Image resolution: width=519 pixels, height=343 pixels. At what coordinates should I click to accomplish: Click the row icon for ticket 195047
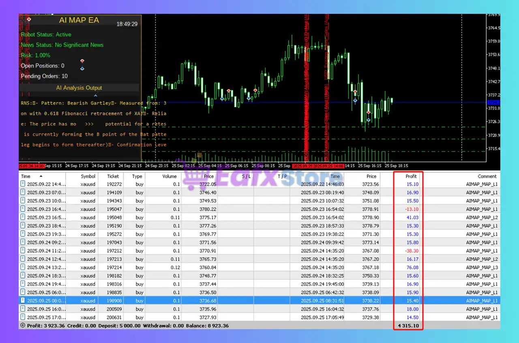23,209
